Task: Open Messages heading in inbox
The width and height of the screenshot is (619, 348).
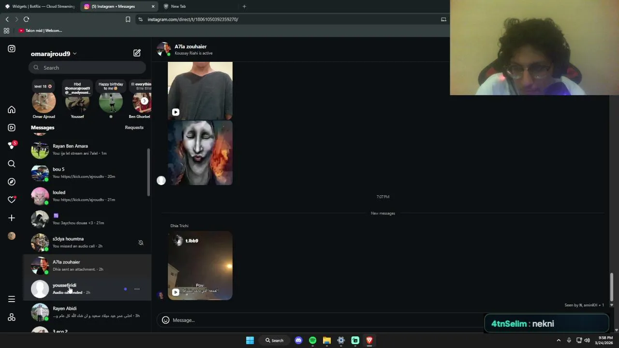Action: [43, 128]
